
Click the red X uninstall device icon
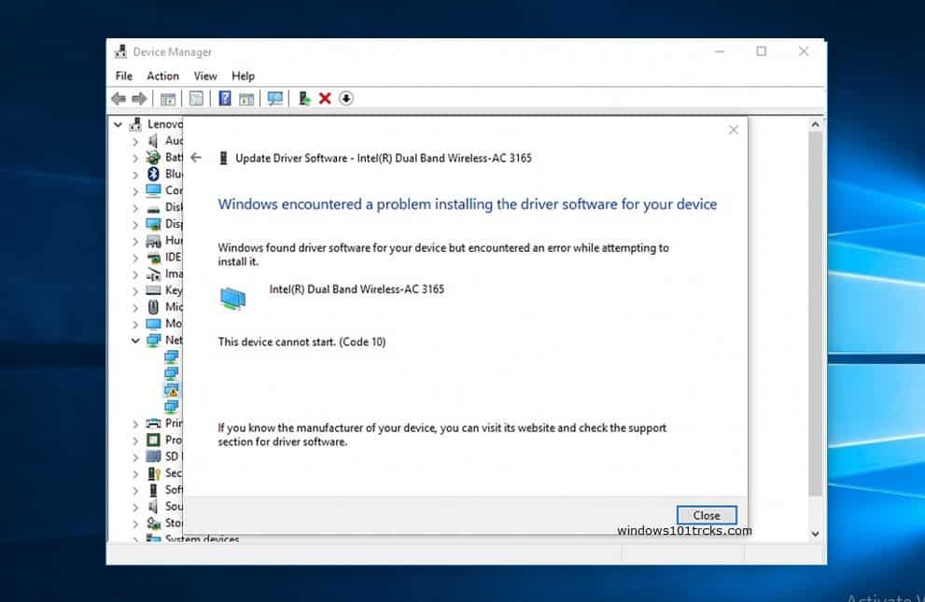point(325,98)
